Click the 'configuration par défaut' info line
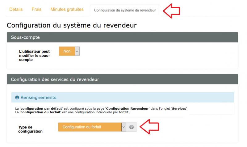 click(101, 109)
